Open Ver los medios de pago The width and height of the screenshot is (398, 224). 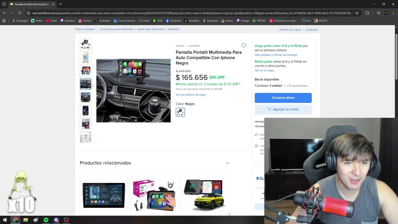pos(191,95)
